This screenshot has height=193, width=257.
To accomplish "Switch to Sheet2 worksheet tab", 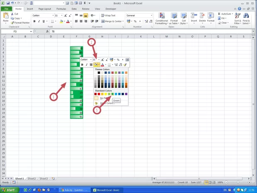I will [32, 178].
